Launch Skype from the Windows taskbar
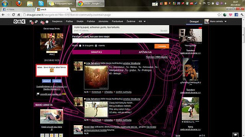Viewport: 245px width, 137px height. tap(41, 3)
